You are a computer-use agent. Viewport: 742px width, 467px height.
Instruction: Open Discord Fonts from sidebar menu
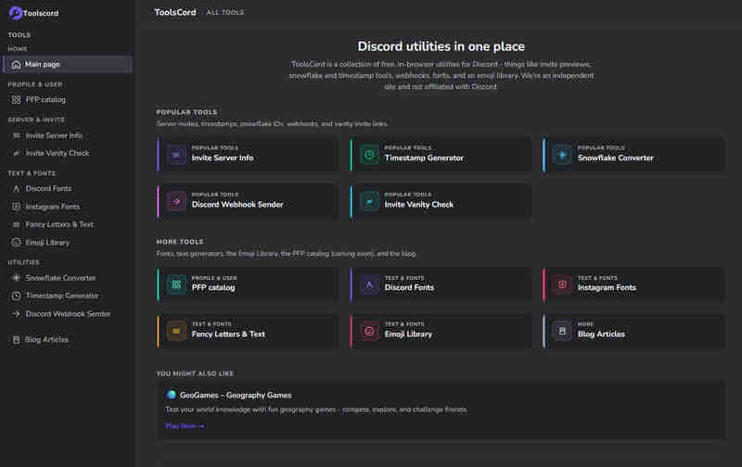tap(68, 189)
